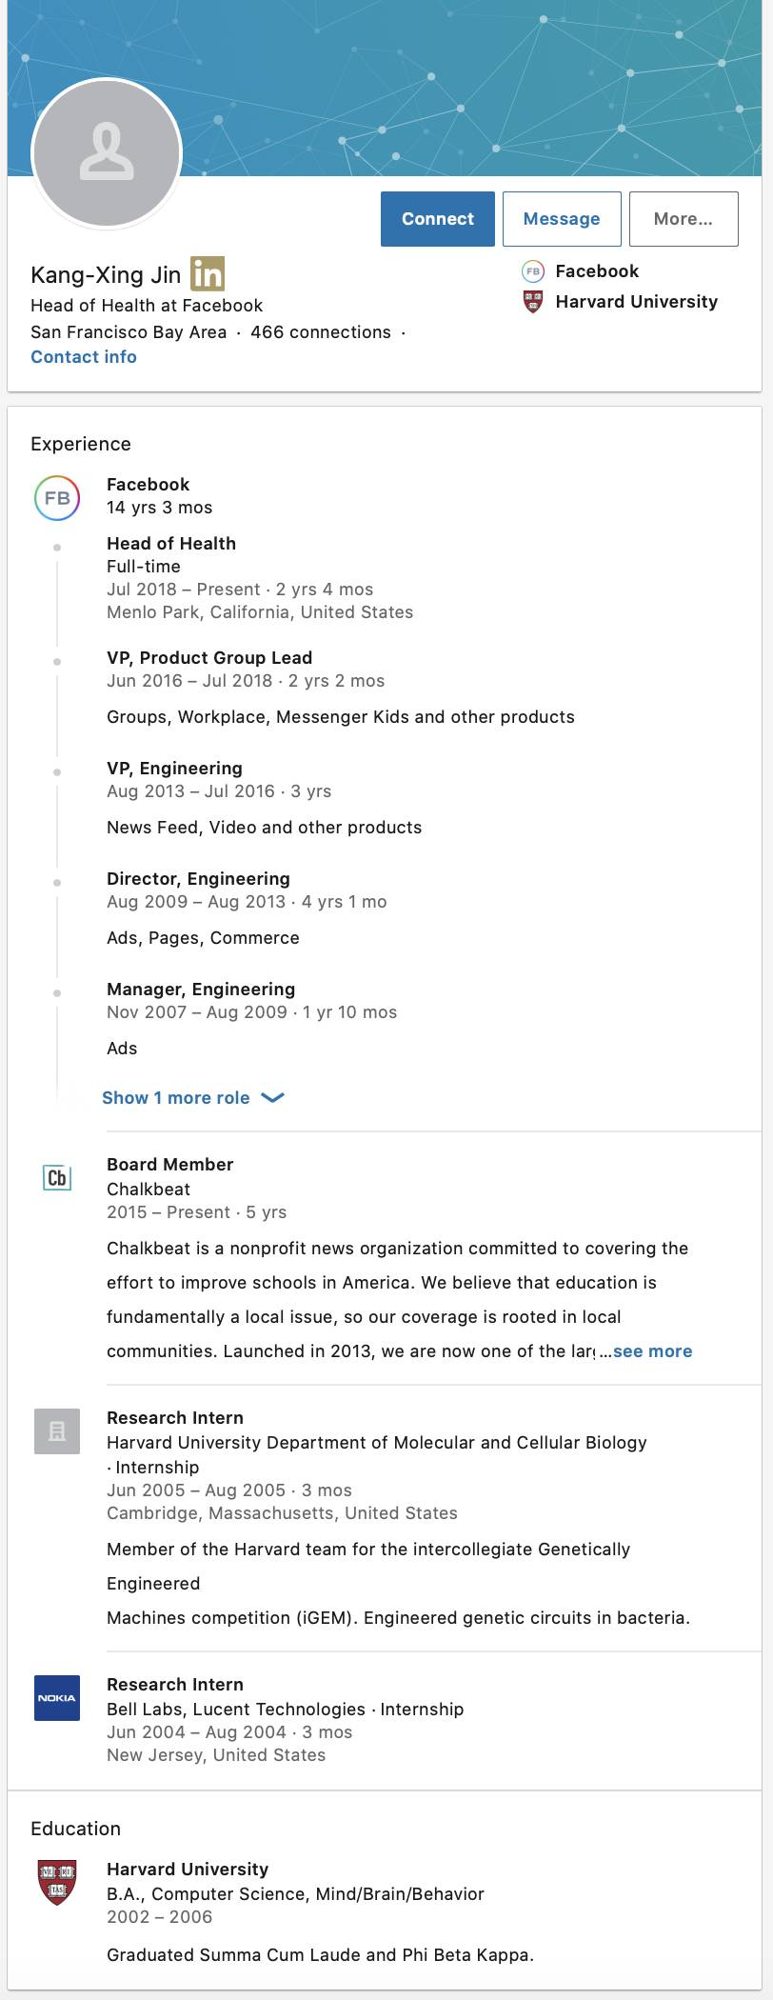Viewport: 773px width, 2000px height.
Task: Click the Nokia Bell Labs logo
Action: (57, 1697)
